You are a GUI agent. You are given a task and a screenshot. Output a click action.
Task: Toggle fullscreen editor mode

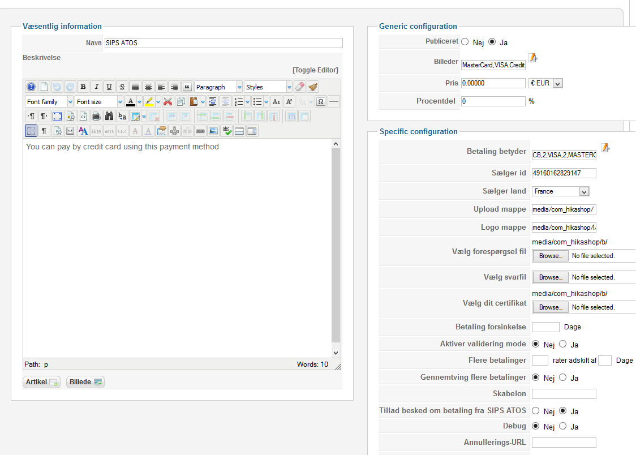click(57, 117)
